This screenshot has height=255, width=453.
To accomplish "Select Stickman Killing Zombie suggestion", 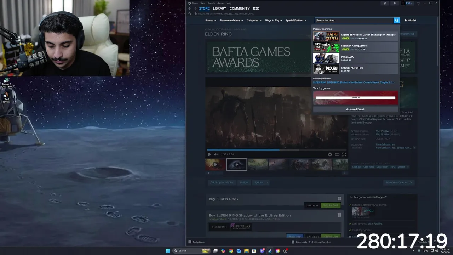I will 356,47.
